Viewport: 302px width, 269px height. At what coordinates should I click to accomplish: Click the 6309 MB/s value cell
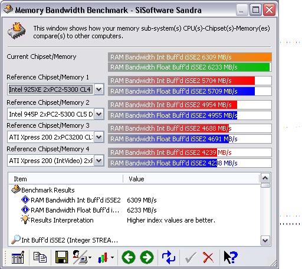coord(142,200)
